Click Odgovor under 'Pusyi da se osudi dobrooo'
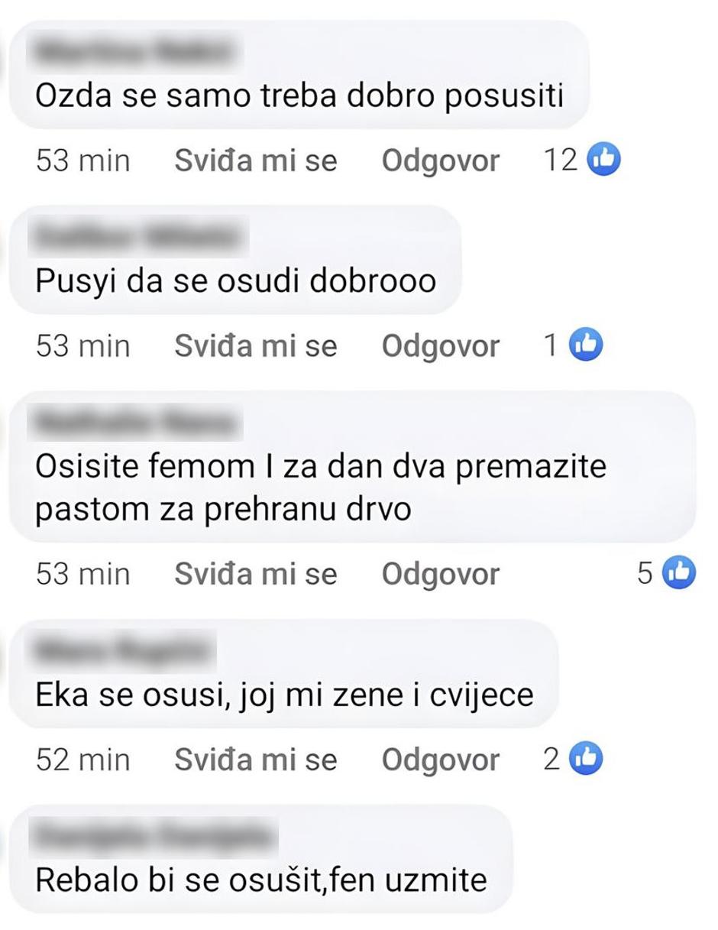This screenshot has height=930, width=718. (x=441, y=347)
